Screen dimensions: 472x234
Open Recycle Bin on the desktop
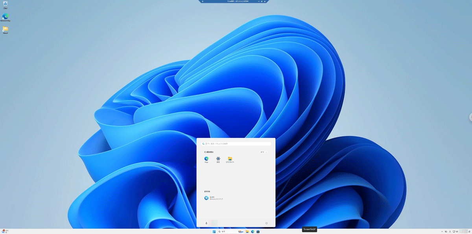point(6,5)
